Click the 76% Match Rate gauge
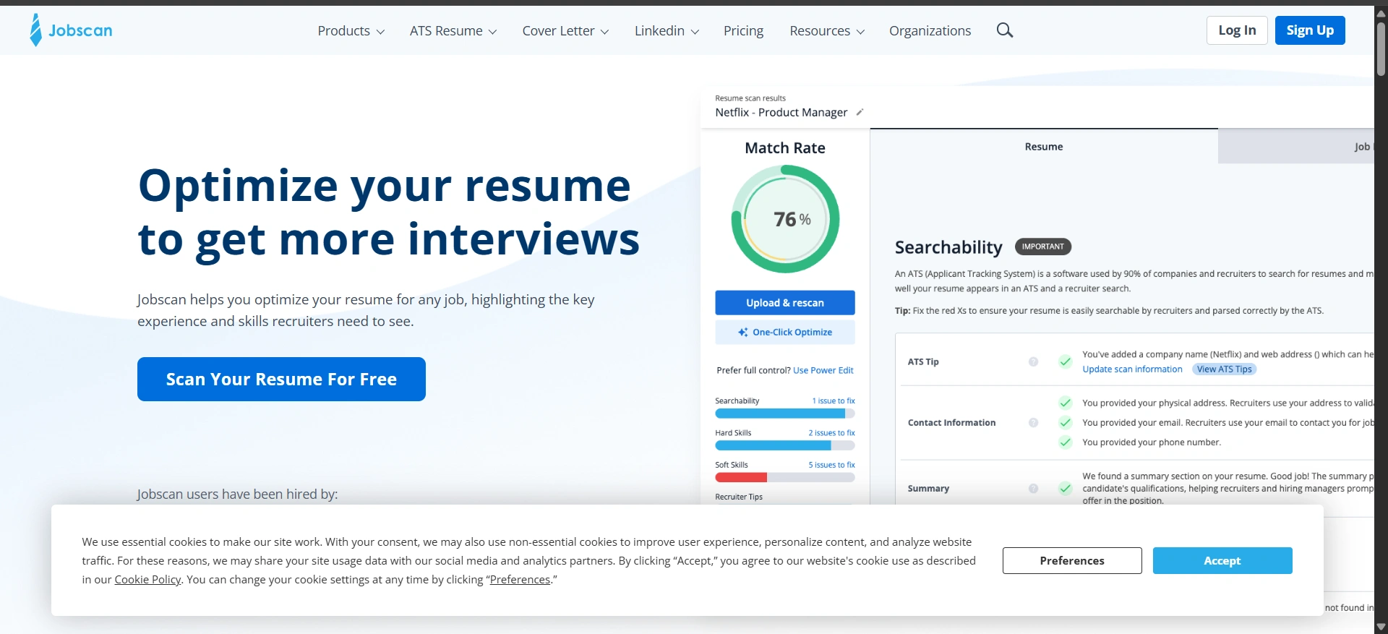The width and height of the screenshot is (1388, 634). click(785, 219)
